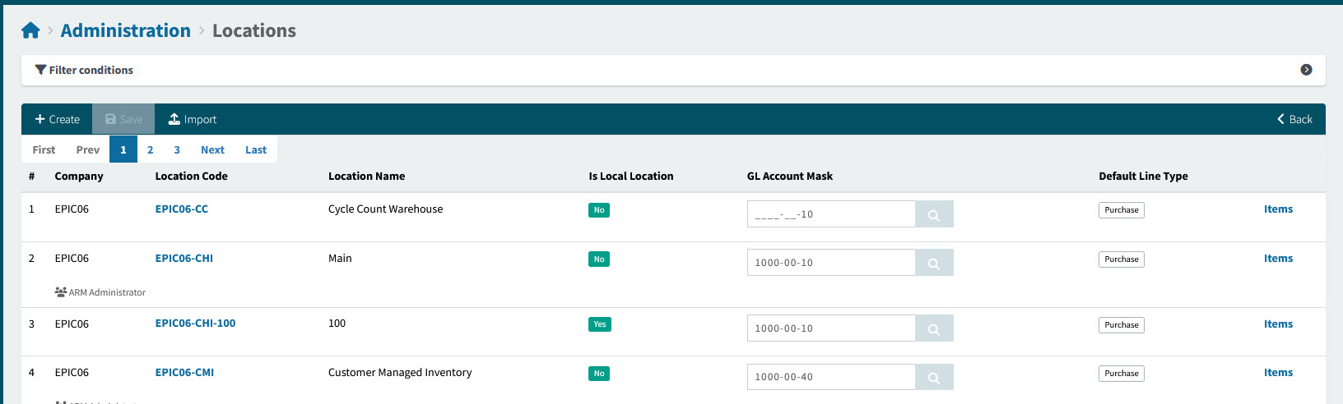Click the Filter conditions label
Image resolution: width=1343 pixels, height=404 pixels.
91,70
